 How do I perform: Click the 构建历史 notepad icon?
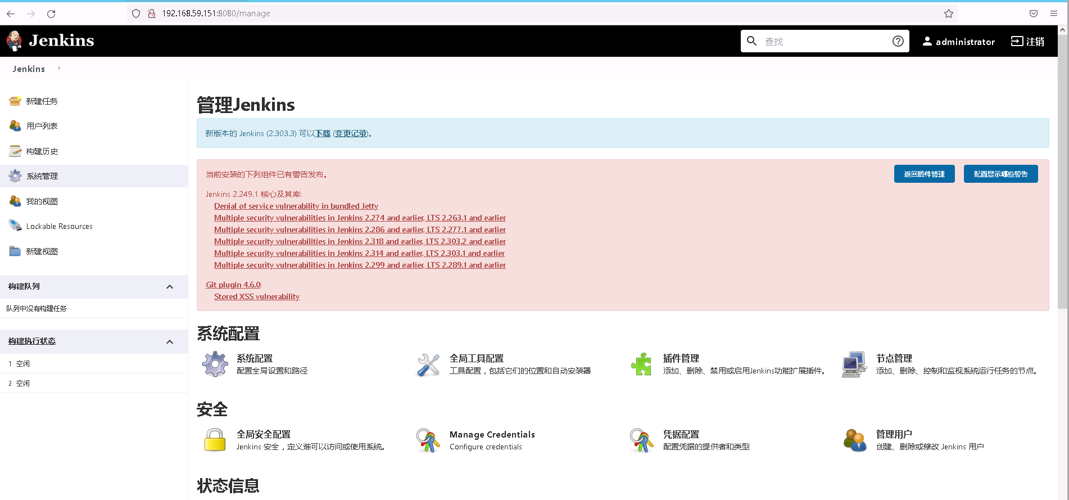(x=15, y=151)
